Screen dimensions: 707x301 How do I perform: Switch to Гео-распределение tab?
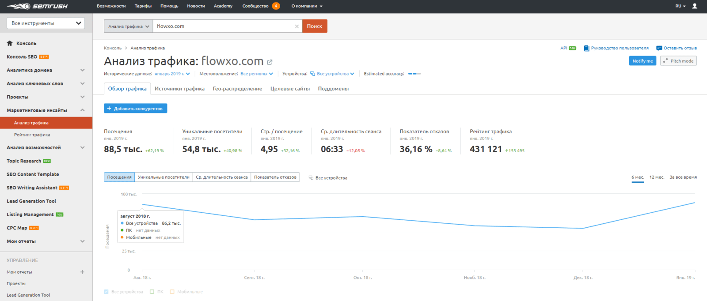[x=237, y=89]
